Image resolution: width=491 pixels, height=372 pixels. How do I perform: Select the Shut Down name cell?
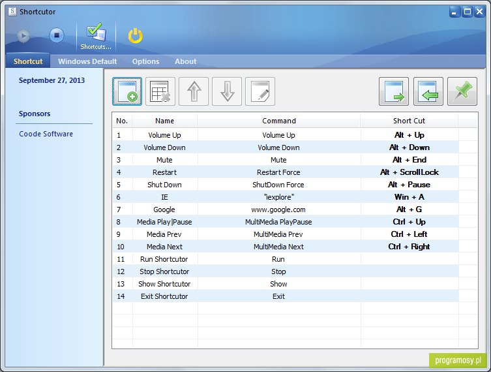165,185
